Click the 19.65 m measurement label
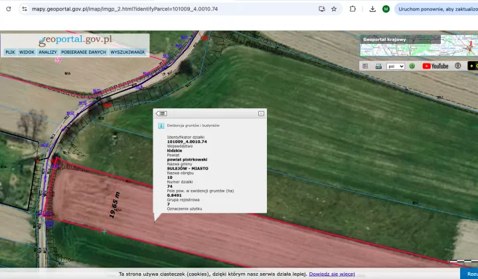The image size is (478, 279). pyautogui.click(x=115, y=205)
